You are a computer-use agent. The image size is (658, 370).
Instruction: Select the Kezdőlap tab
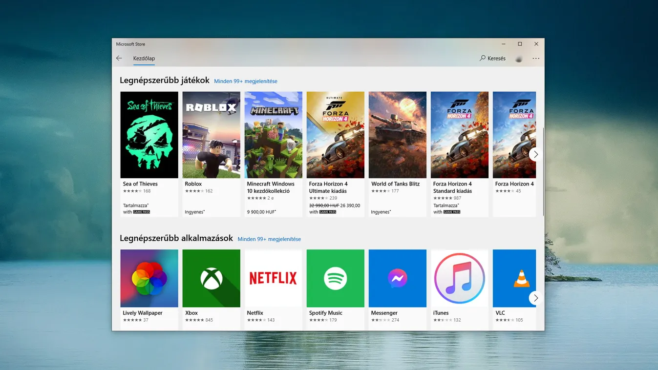tap(144, 59)
